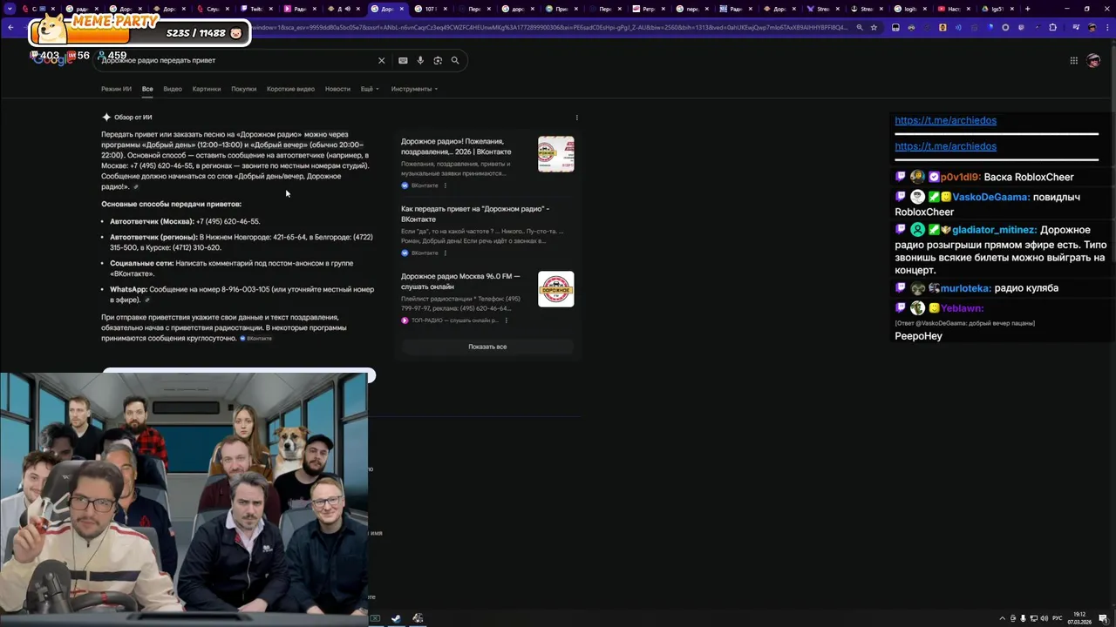The width and height of the screenshot is (1116, 627).
Task: Click the Показать все button
Action: pos(487,347)
